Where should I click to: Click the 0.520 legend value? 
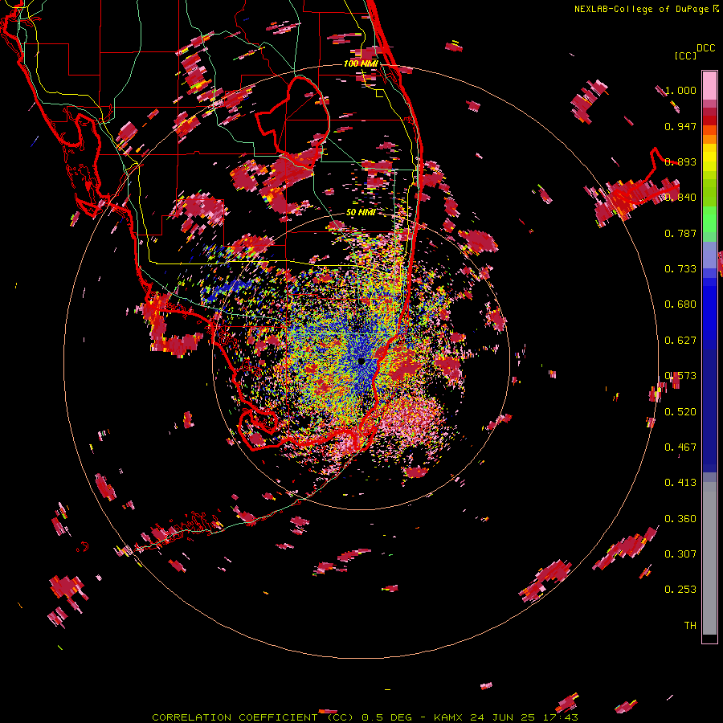coord(680,412)
